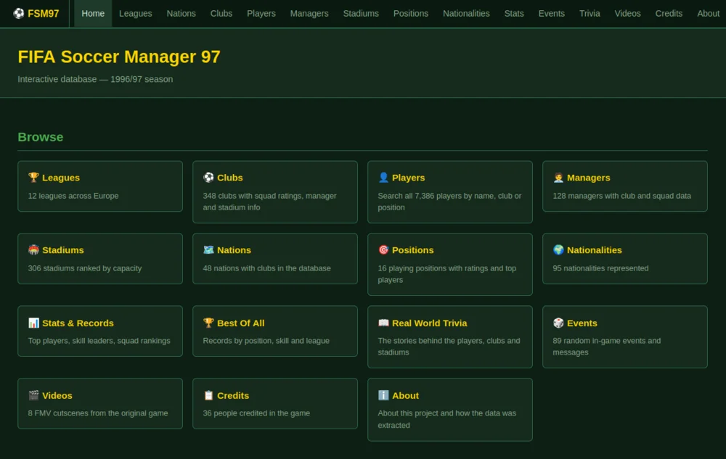Click 'Records by position, skill and league' text
This screenshot has height=459, width=726.
[266, 341]
